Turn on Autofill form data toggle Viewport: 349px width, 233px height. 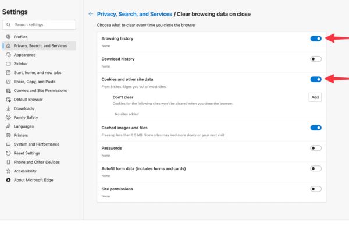click(316, 168)
